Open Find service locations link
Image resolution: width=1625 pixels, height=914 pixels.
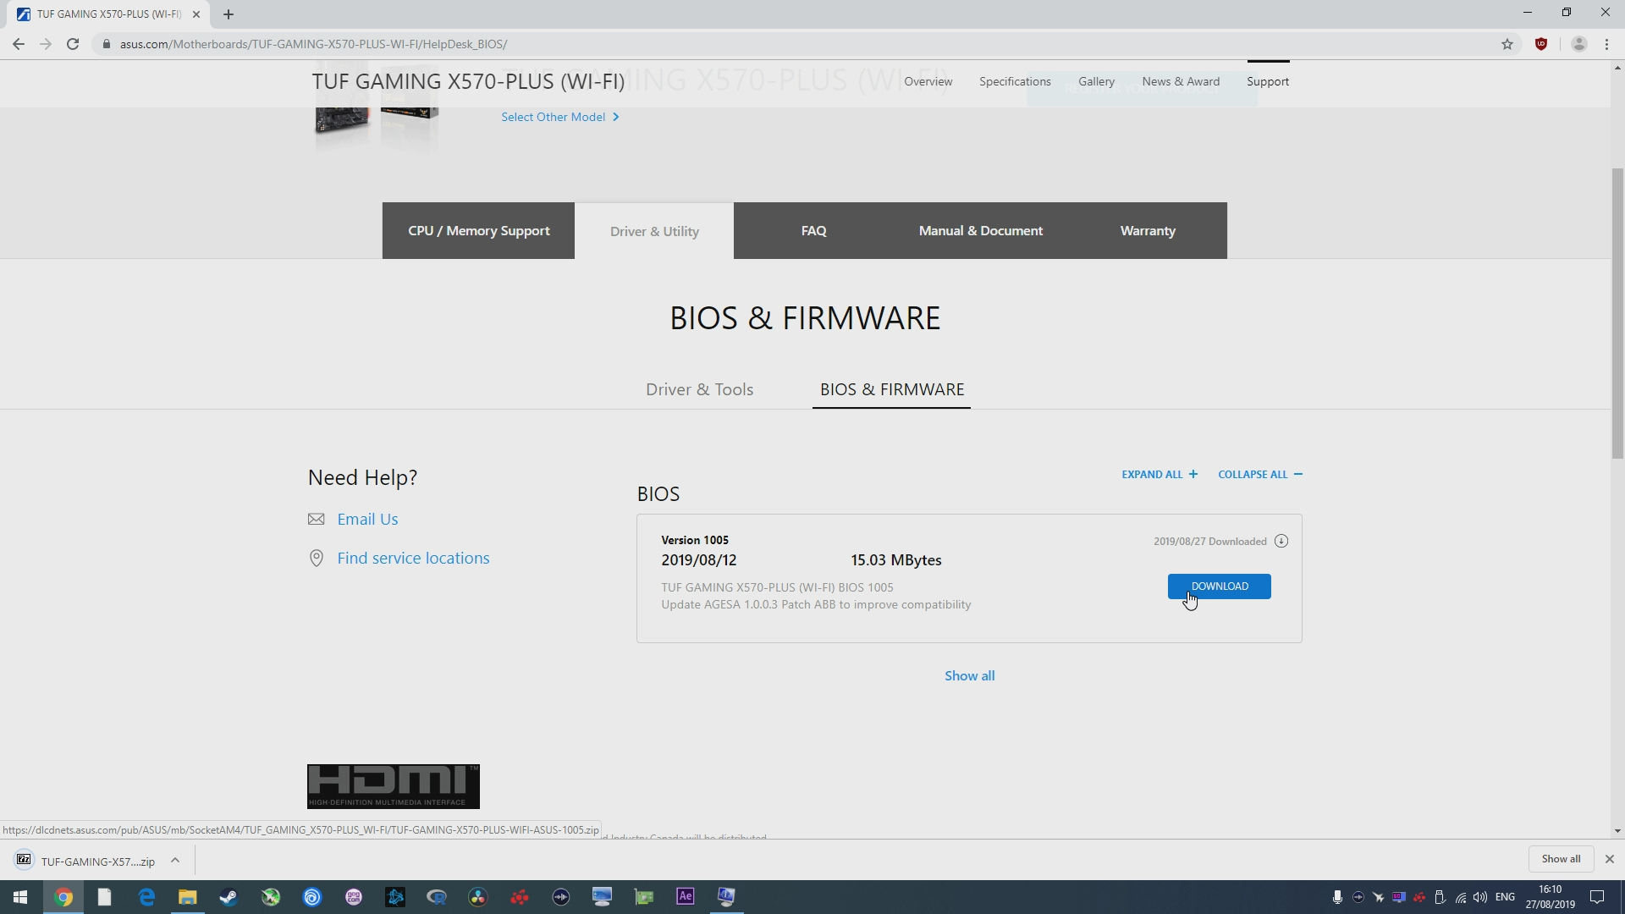(413, 558)
